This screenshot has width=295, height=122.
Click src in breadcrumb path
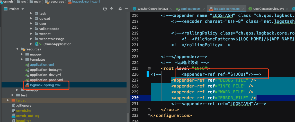[23, 2]
